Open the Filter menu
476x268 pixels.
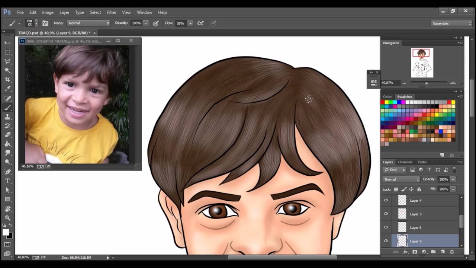[112, 12]
